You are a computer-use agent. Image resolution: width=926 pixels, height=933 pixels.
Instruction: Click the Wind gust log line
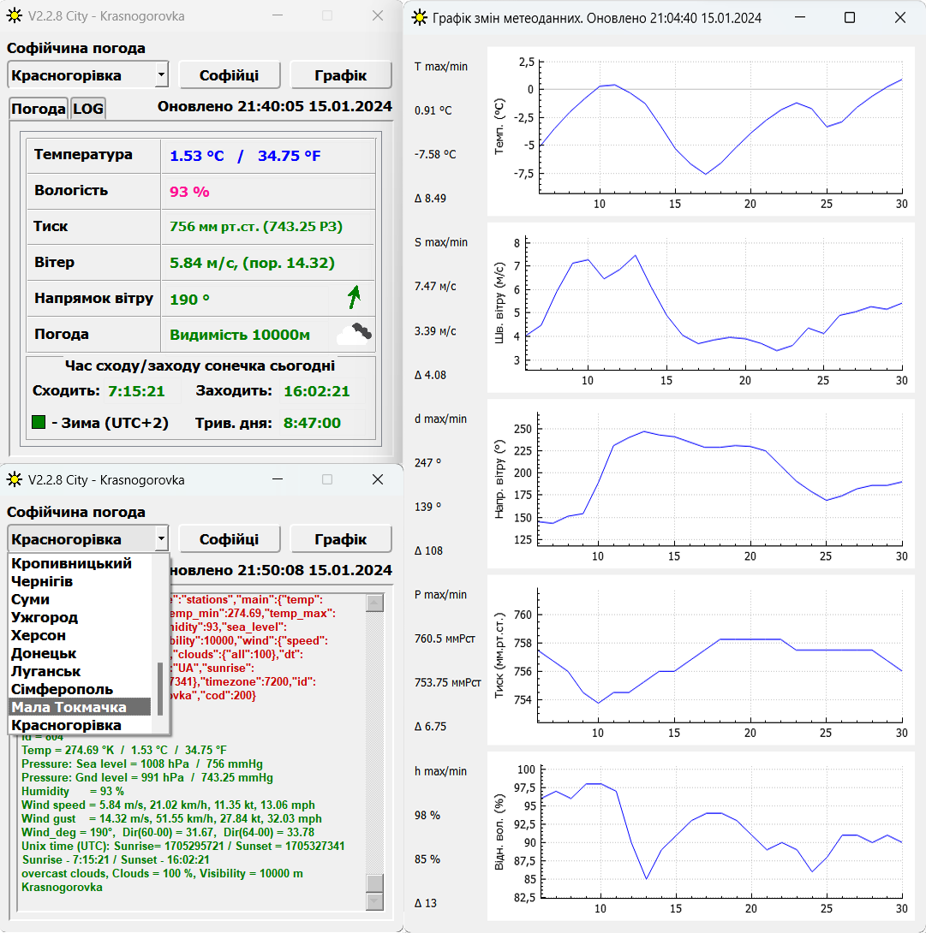click(x=171, y=819)
